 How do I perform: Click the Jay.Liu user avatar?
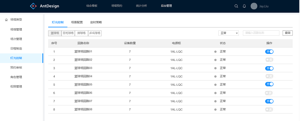click(254, 6)
